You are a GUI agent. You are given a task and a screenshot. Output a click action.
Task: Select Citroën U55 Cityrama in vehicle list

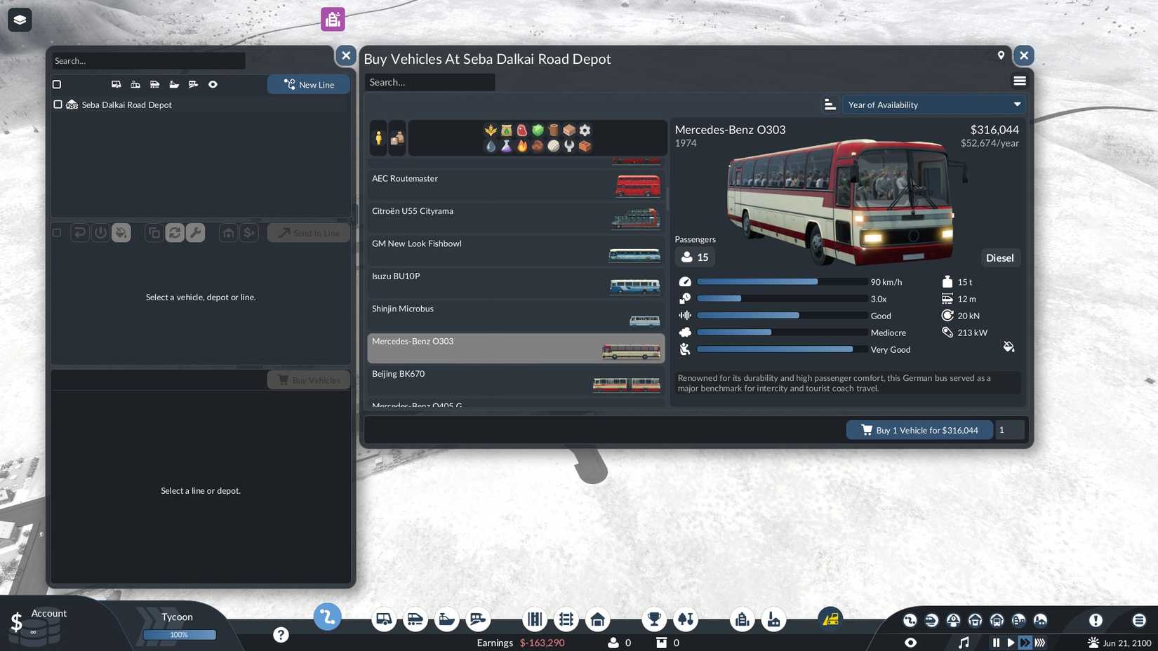pos(516,217)
